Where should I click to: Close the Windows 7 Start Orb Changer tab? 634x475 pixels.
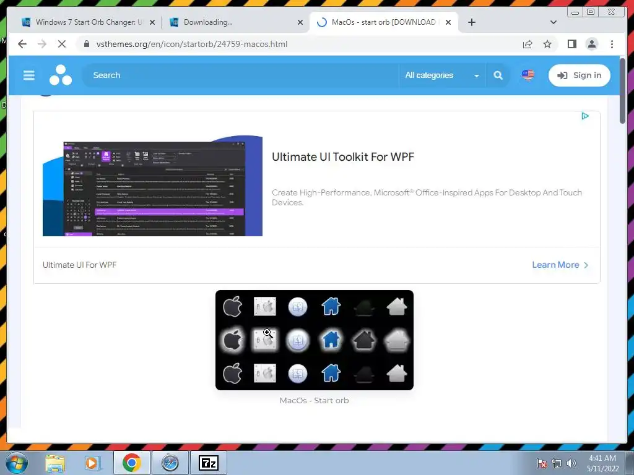pyautogui.click(x=152, y=22)
